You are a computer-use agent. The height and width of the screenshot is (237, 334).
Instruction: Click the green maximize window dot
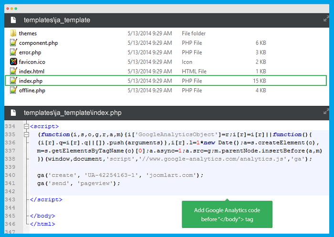(16, 9)
